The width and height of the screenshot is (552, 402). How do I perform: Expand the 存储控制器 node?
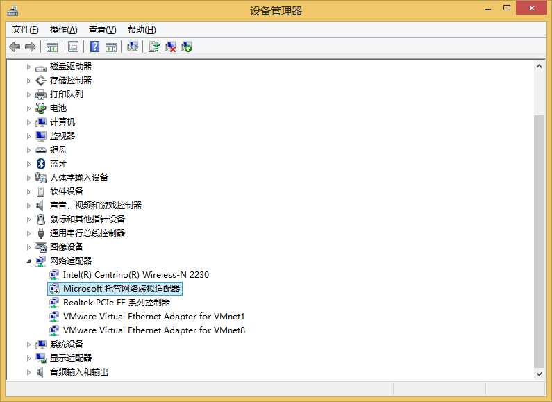[x=28, y=81]
